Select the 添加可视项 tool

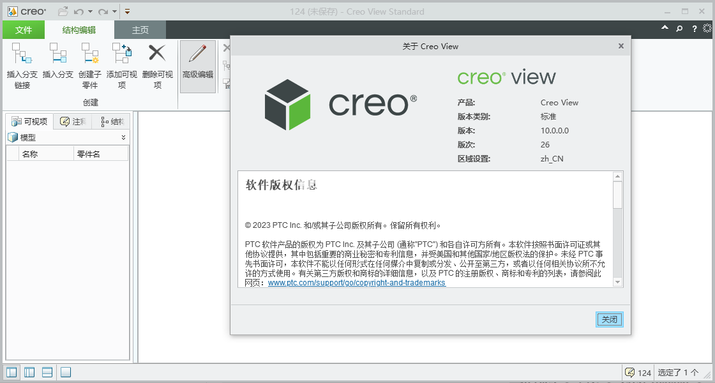tap(122, 66)
